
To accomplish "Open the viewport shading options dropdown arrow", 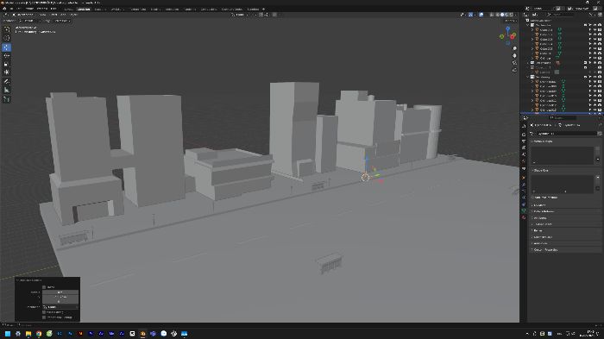I will point(516,15).
